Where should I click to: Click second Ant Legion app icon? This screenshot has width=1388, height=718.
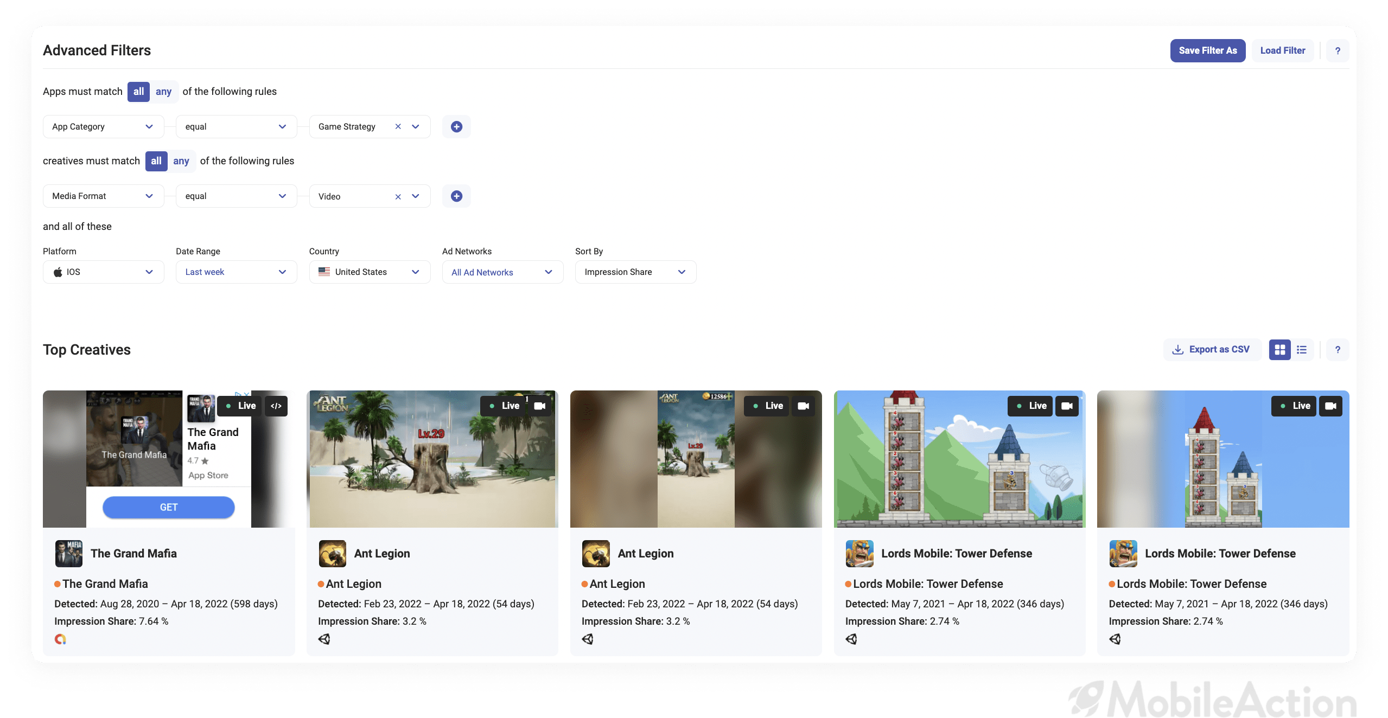596,553
